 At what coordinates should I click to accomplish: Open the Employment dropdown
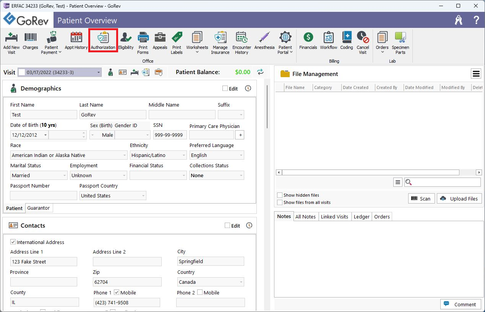[124, 175]
